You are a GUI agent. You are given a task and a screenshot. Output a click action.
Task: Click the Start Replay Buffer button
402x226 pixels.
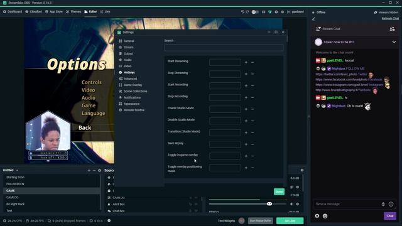(x=260, y=220)
